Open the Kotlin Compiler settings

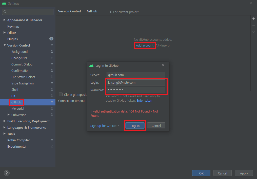pyautogui.click(x=18, y=140)
